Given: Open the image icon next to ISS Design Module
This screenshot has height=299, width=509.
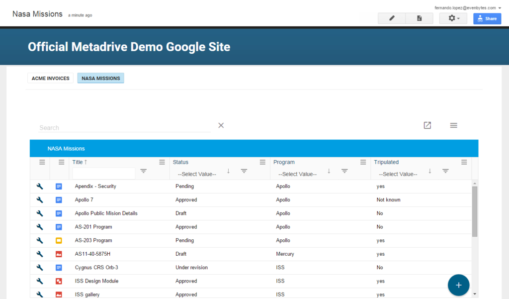Looking at the screenshot, I should (x=59, y=281).
